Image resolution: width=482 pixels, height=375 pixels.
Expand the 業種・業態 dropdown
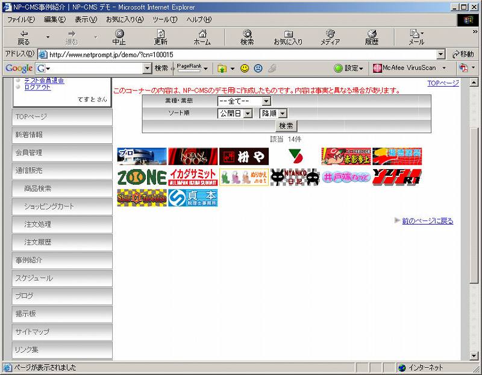[x=266, y=101]
